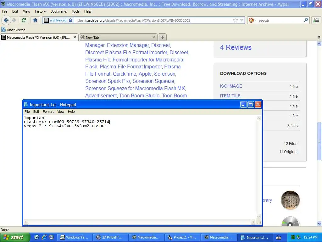Click the Flash MX serial line
The width and height of the screenshot is (322, 242).
tap(67, 122)
